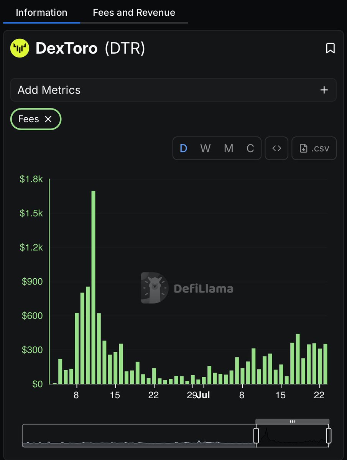Click the plus icon in Add Metrics
The image size is (347, 460).
(324, 90)
